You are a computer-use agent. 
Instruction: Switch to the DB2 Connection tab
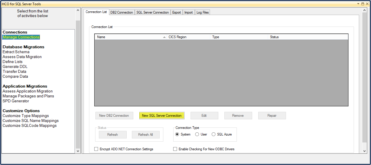[x=121, y=12]
